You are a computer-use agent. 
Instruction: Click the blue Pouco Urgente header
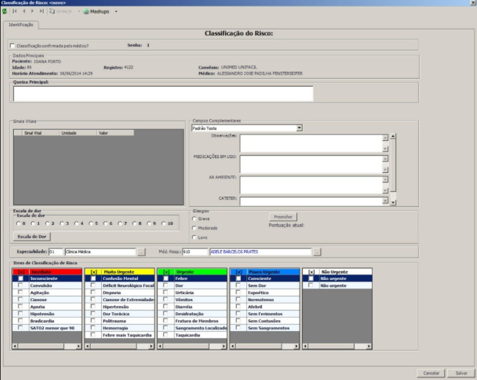click(x=265, y=271)
